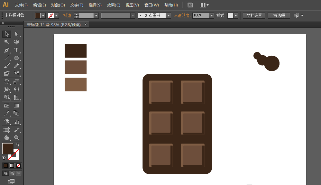Select the Scale tool
Viewport: 321px width, 185px height.
click(16, 82)
